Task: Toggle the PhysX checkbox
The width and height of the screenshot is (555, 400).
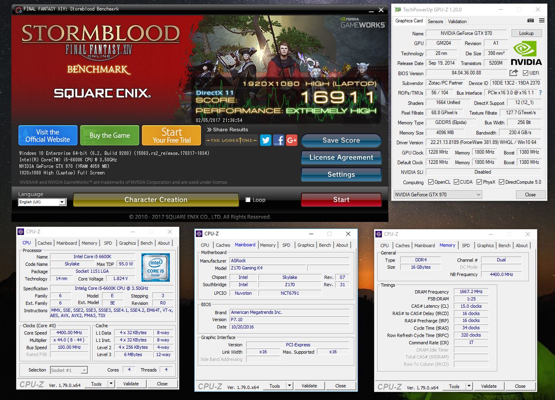Action: pyautogui.click(x=479, y=182)
